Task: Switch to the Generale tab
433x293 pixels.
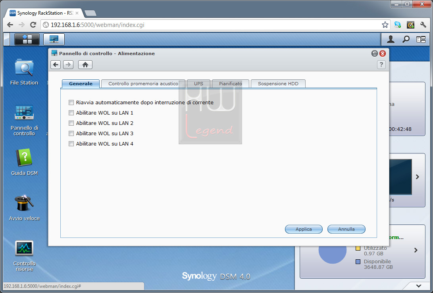Action: [81, 84]
